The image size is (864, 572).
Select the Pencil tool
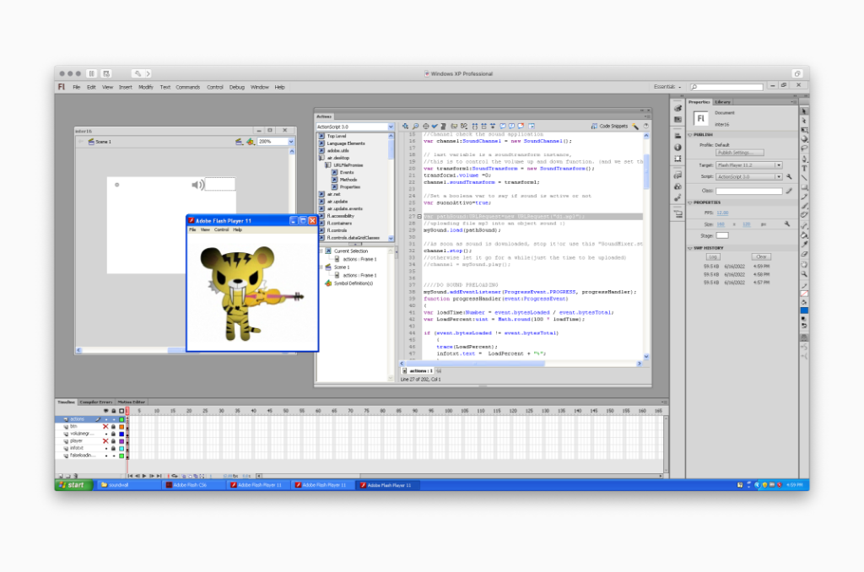[x=804, y=197]
